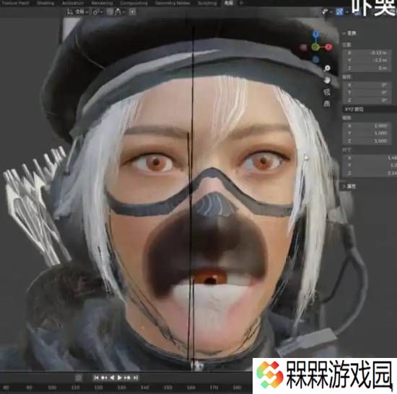This screenshot has width=397, height=394.
Task: Switch to the Scripting workspace tab
Action: point(207,4)
